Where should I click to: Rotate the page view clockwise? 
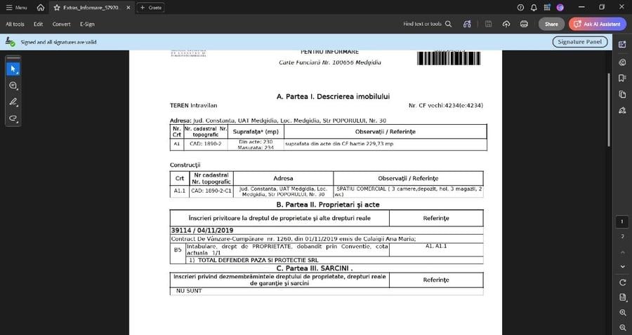tap(622, 282)
